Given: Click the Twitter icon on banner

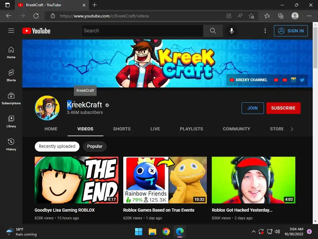Looking at the screenshot, I should [302, 80].
